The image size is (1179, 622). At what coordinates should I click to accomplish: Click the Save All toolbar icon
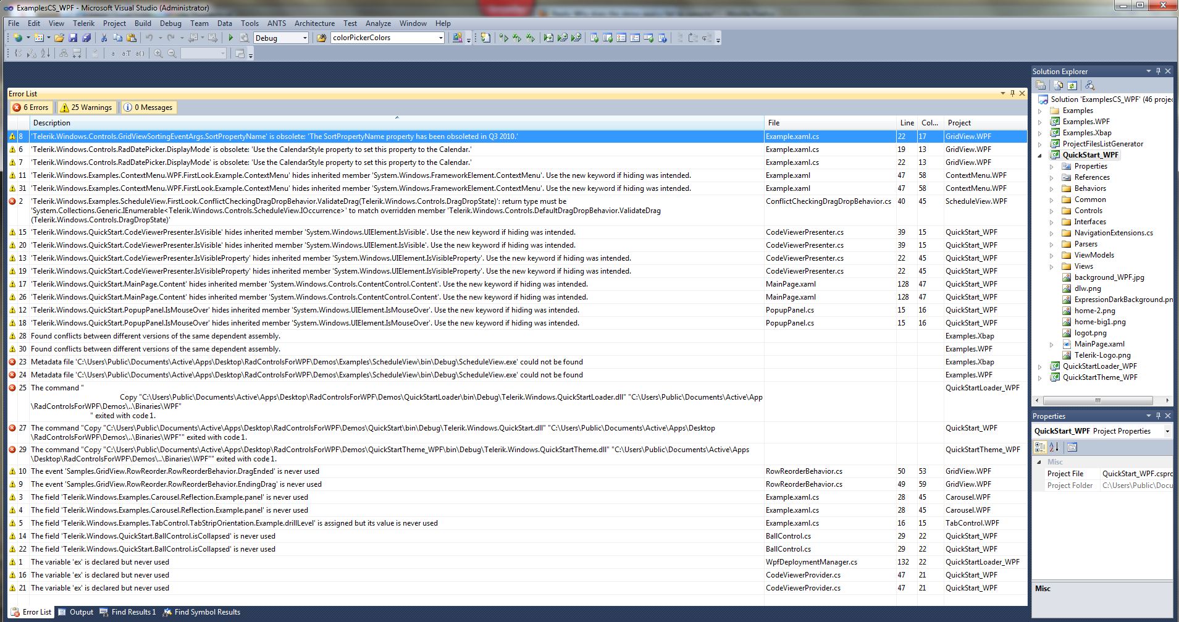pyautogui.click(x=86, y=38)
